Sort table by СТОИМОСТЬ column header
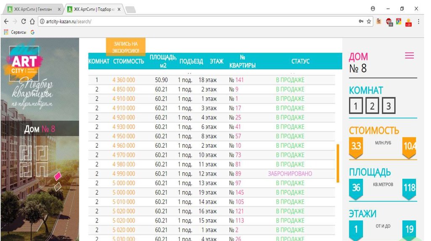The image size is (431, 241). 128,61
